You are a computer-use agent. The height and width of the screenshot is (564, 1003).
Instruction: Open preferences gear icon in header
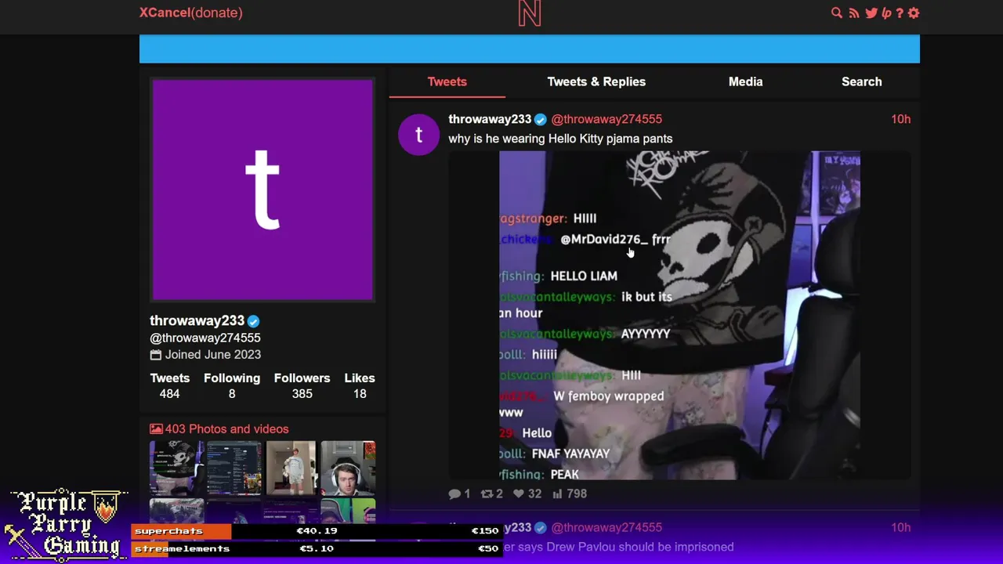pos(914,13)
